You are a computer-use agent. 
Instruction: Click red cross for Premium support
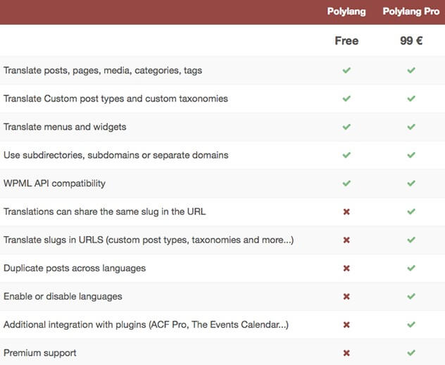(346, 353)
